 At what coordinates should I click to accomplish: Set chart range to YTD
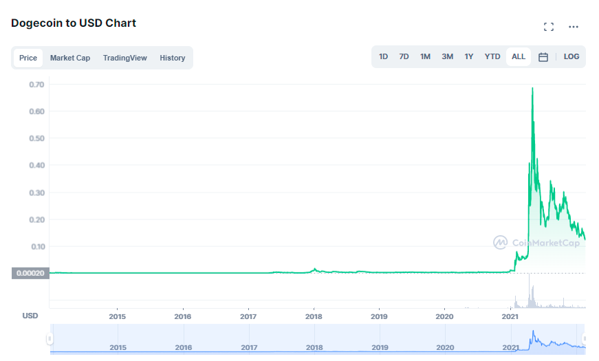[492, 56]
